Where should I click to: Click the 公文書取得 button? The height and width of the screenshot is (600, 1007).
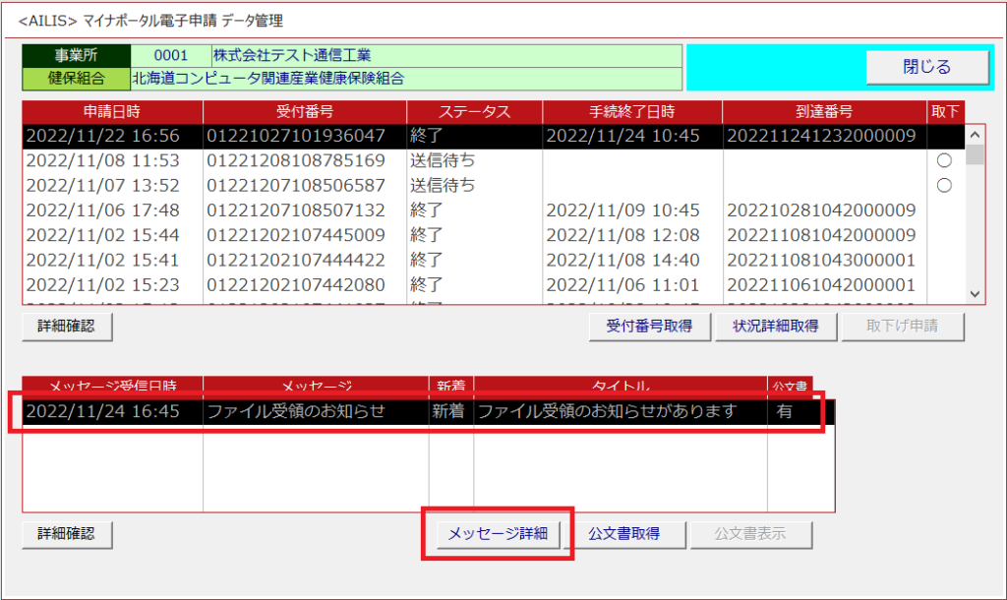pyautogui.click(x=623, y=534)
